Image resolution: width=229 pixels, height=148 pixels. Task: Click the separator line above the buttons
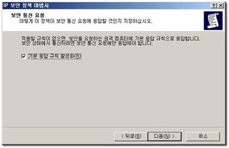[113, 127]
